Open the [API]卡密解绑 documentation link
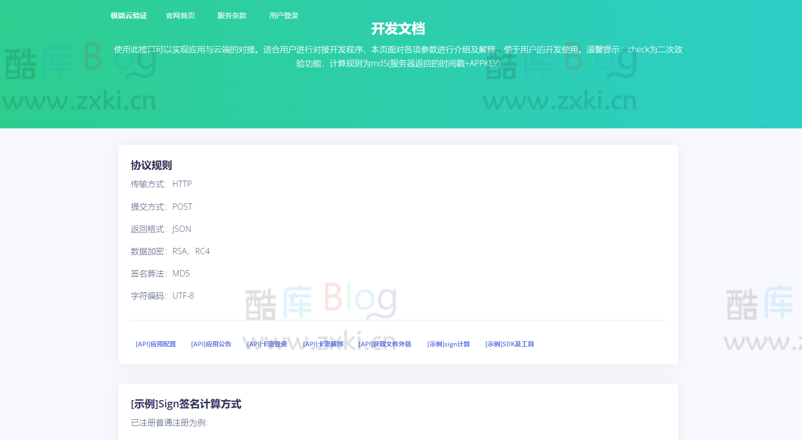The image size is (802, 440). click(323, 343)
